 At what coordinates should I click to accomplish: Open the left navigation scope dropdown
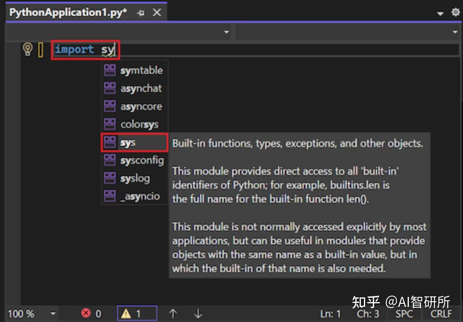pyautogui.click(x=227, y=32)
